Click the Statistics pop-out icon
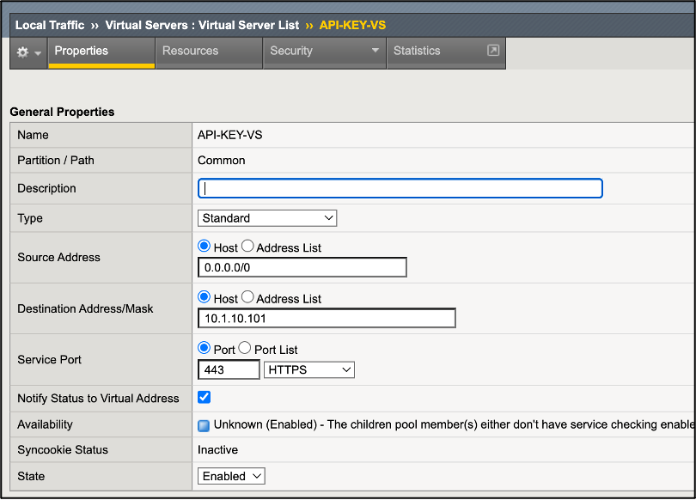 (x=492, y=51)
